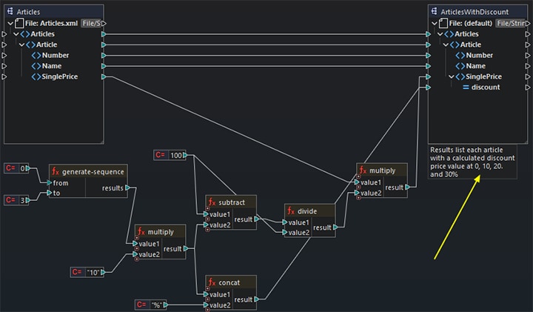The height and width of the screenshot is (312, 533).
Task: Collapse Articles element in ArticlesWithDiscount
Action: [440, 34]
